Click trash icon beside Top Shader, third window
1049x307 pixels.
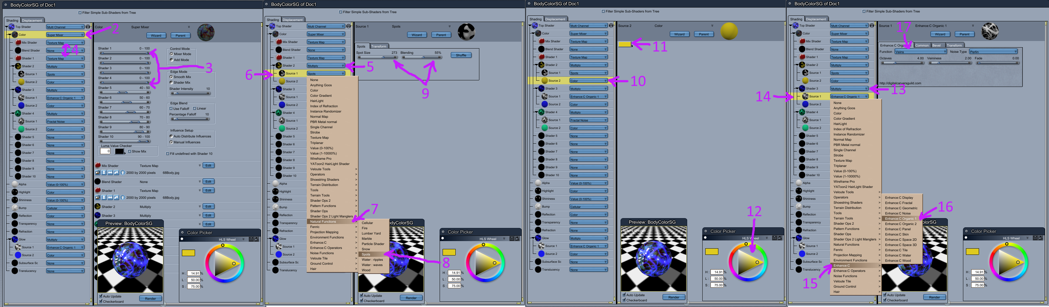(611, 26)
